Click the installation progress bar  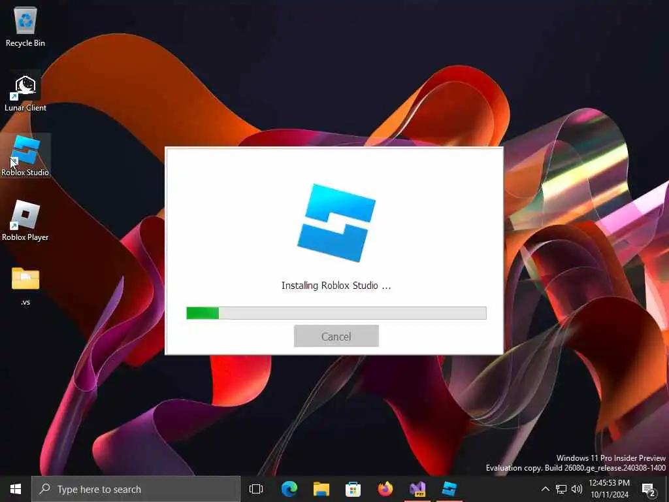click(x=336, y=313)
